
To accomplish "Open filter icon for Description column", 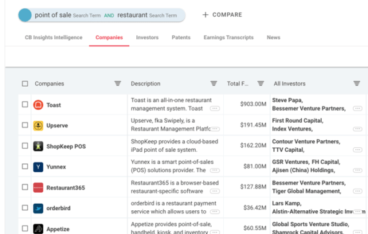I will [x=214, y=83].
